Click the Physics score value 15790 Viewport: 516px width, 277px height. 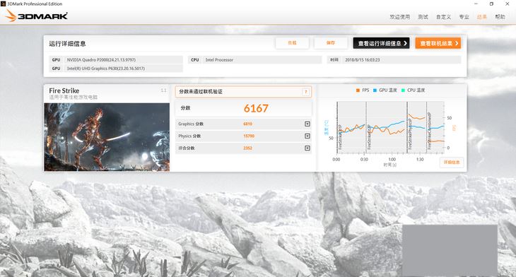[x=249, y=136]
